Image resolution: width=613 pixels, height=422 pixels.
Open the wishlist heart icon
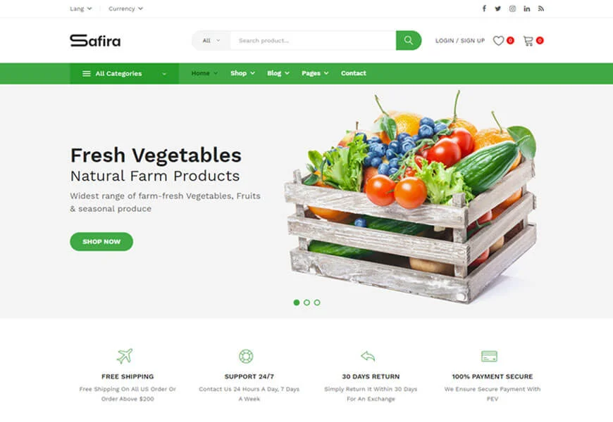(x=498, y=41)
